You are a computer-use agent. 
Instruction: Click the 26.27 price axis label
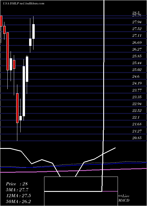(x=137, y=49)
